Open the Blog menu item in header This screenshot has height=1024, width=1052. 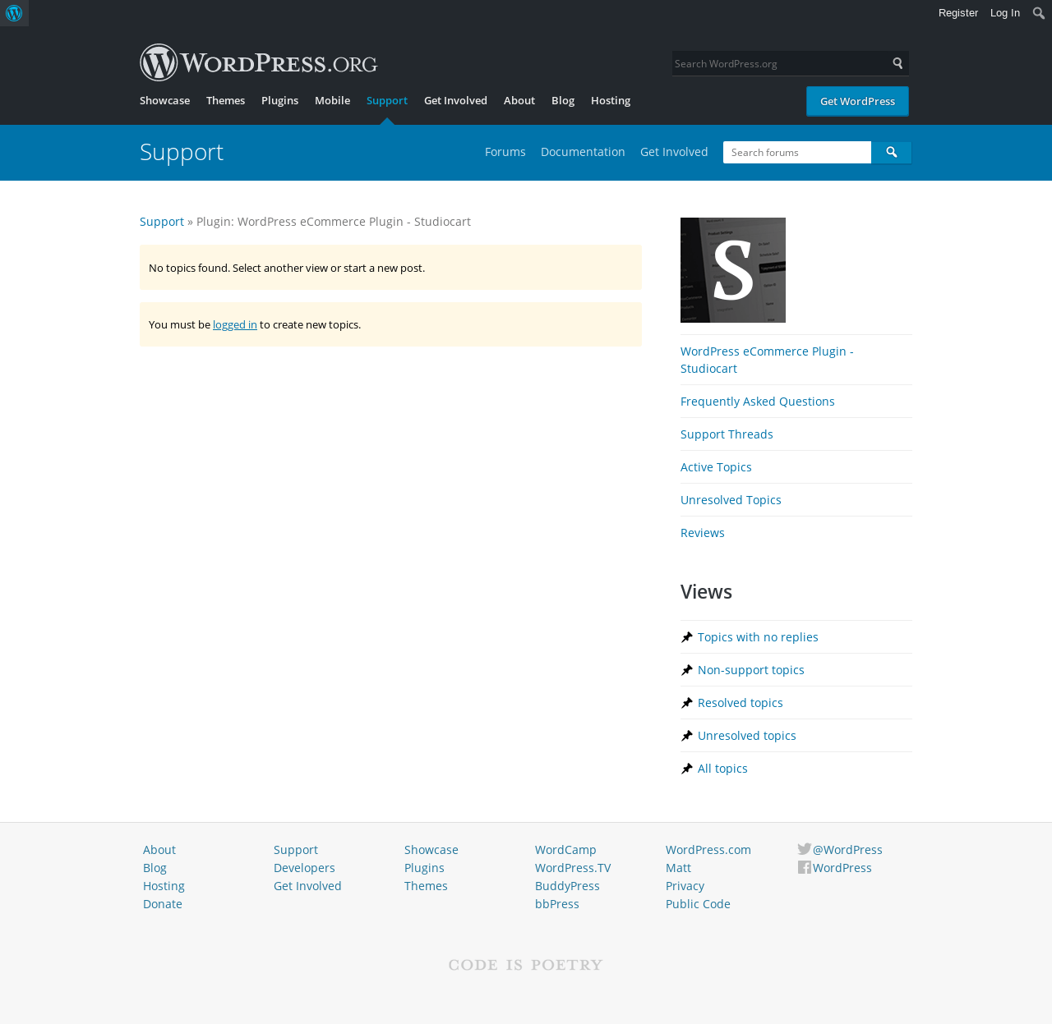click(x=563, y=100)
